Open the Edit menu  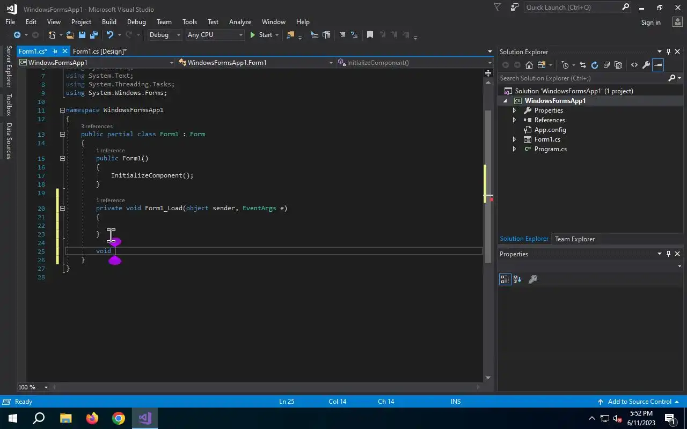[x=31, y=22]
